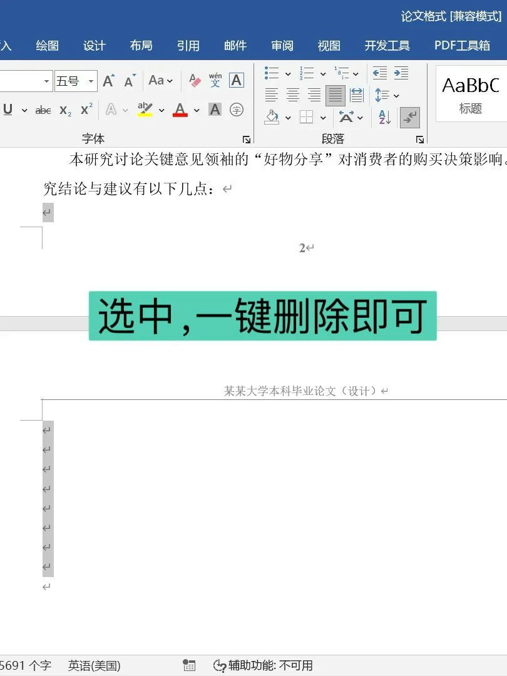
Task: Switch to the 审阅 ribbon tab
Action: coord(282,46)
